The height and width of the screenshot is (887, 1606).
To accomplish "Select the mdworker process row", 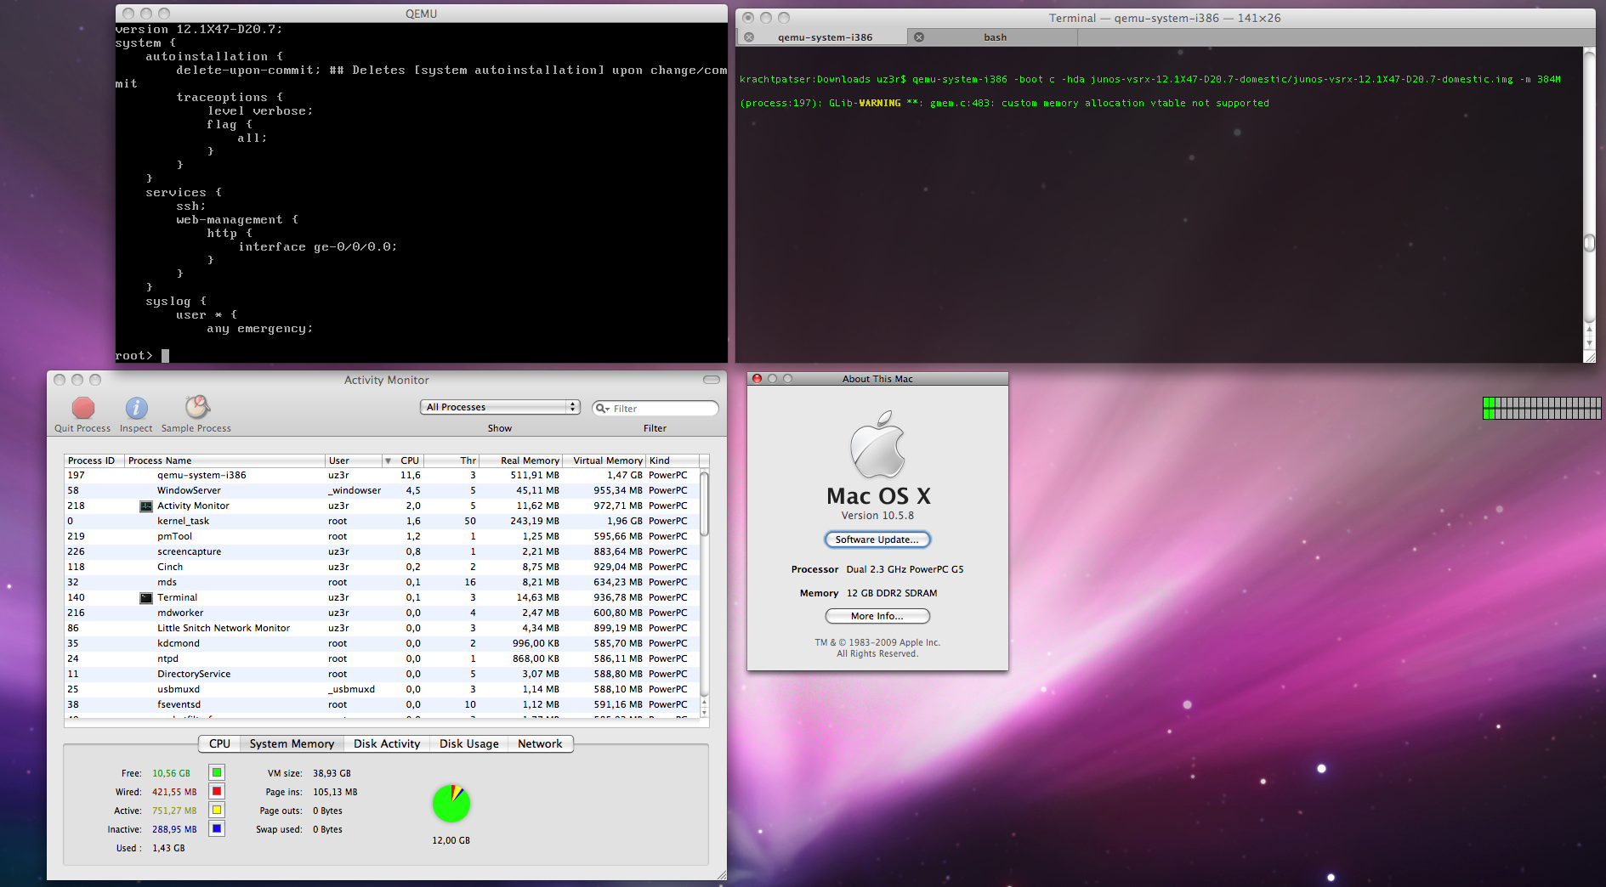I will click(x=382, y=613).
